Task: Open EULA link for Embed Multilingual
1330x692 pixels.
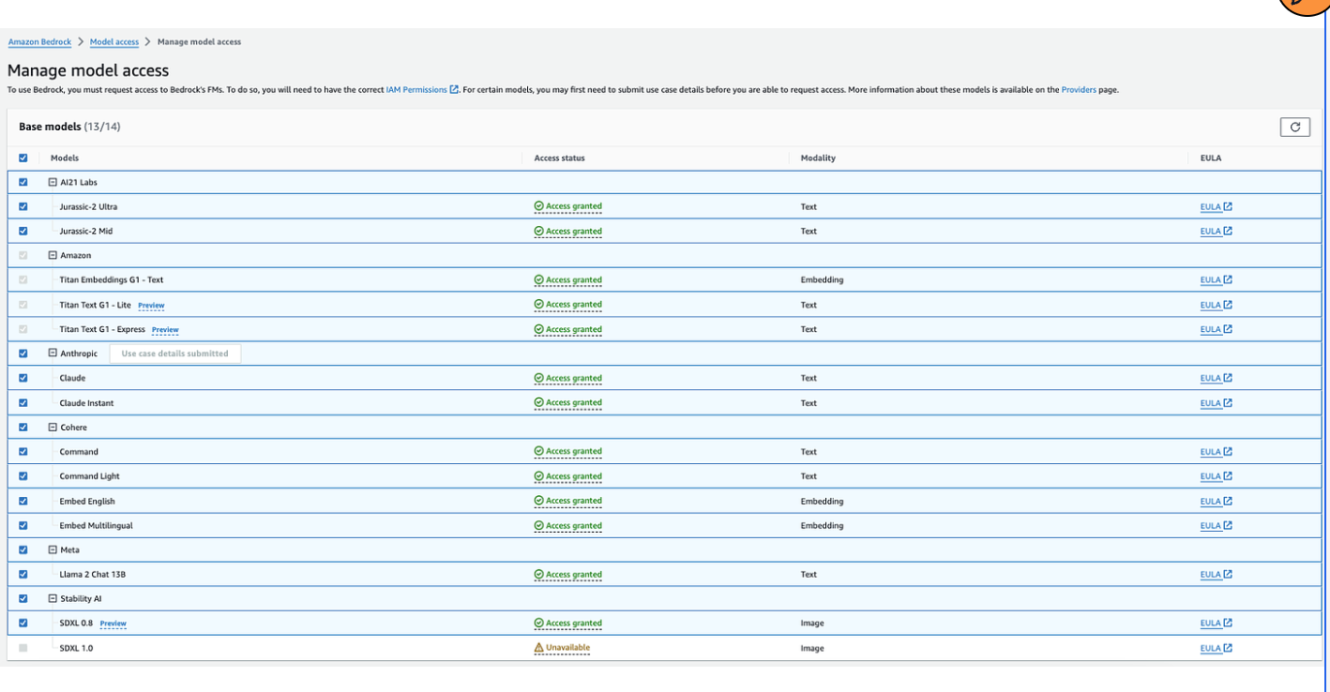Action: [1216, 525]
